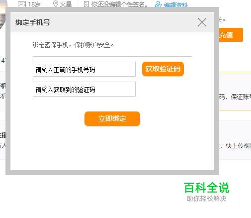The height and width of the screenshot is (218, 251).
Task: Click the 你还没编辑个性签名 text
Action: point(119,4)
